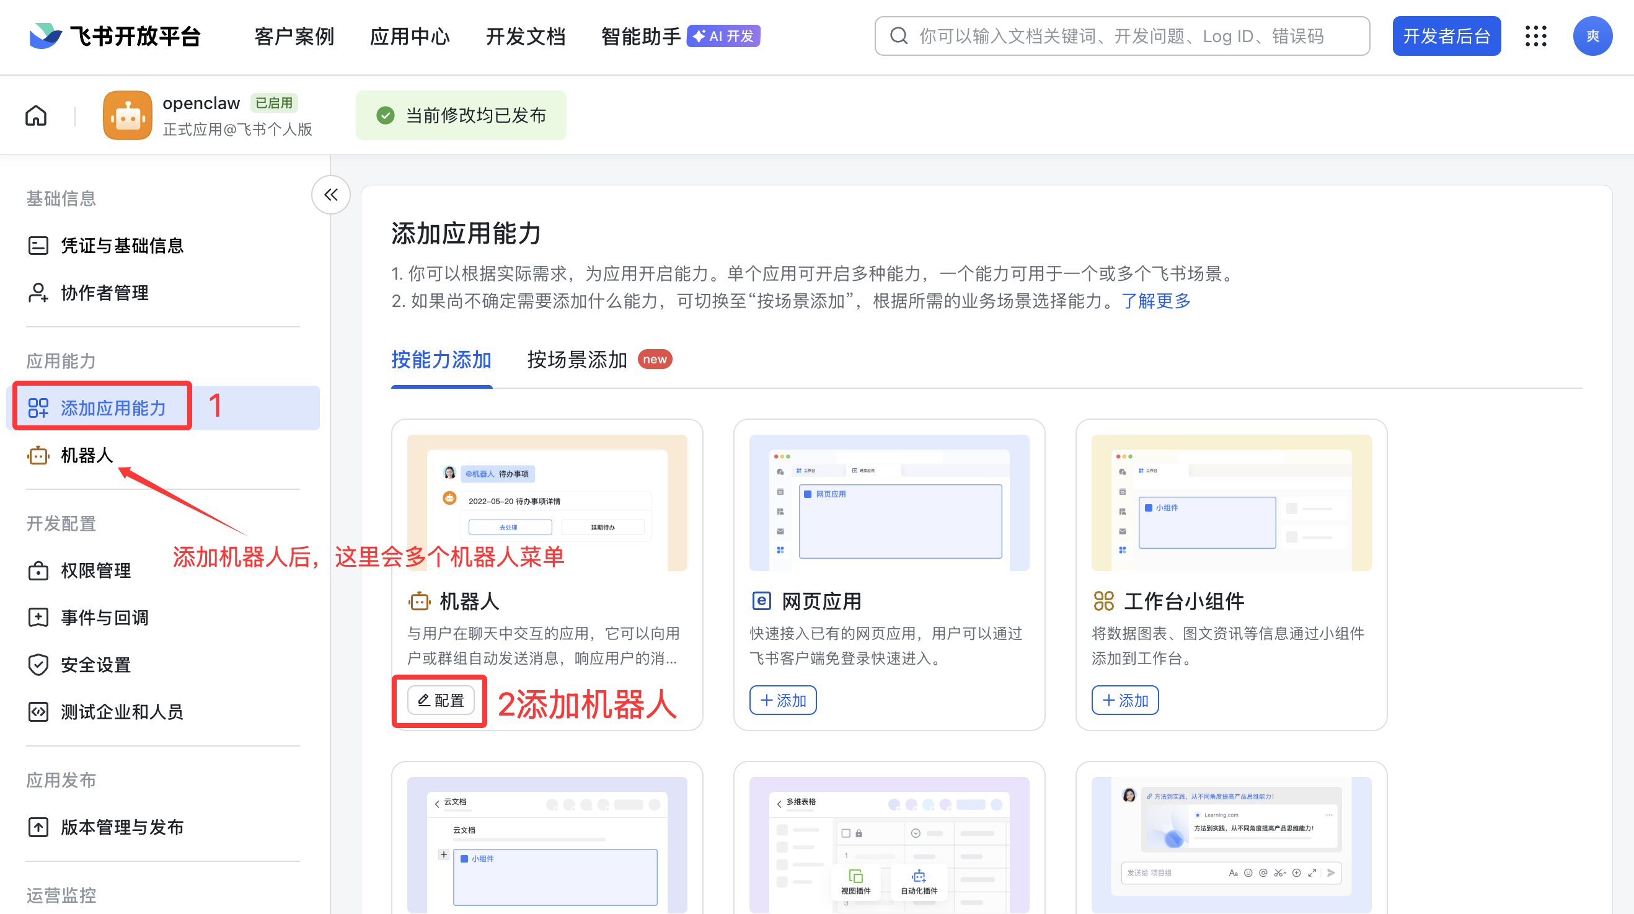The height and width of the screenshot is (914, 1634).
Task: Select 事件与回调 in sidebar
Action: click(x=105, y=616)
